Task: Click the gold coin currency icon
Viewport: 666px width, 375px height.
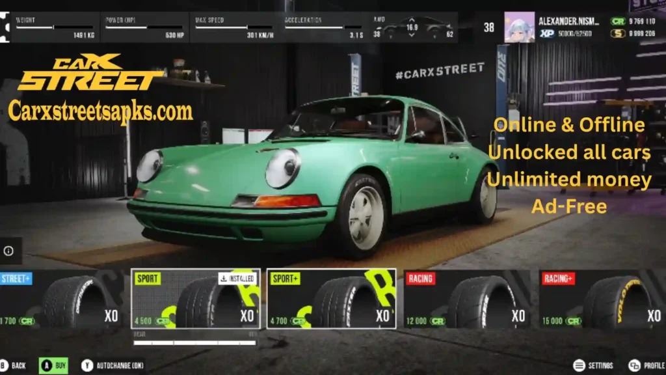Action: tap(618, 33)
